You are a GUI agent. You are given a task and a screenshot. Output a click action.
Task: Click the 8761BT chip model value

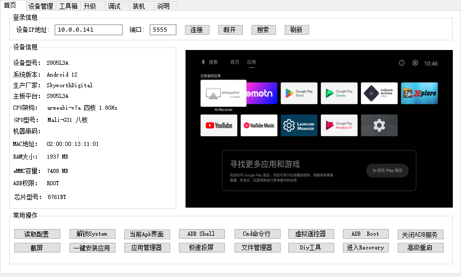click(57, 197)
